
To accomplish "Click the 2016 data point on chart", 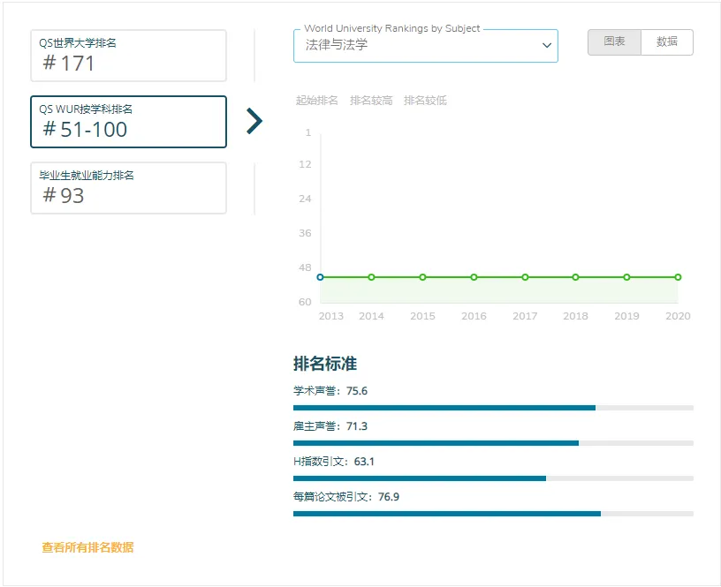I will click(x=474, y=277).
